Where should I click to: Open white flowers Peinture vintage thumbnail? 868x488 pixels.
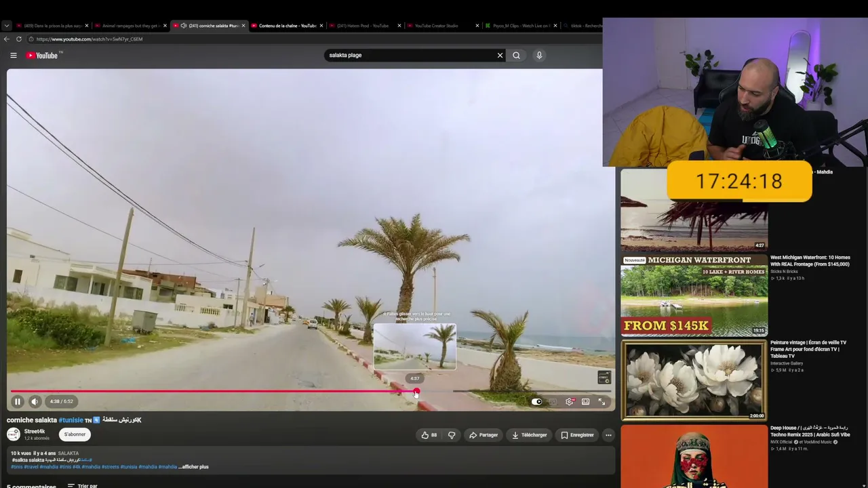click(694, 380)
